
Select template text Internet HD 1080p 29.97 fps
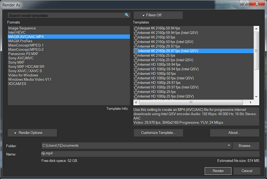tap(160, 83)
